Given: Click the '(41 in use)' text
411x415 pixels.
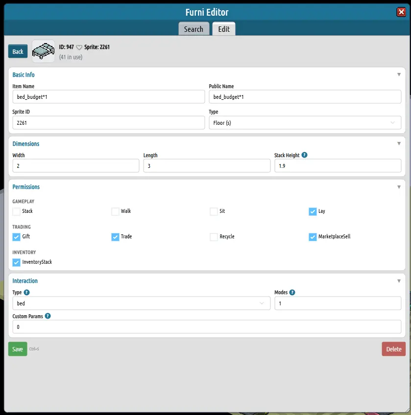Looking at the screenshot, I should [71, 57].
